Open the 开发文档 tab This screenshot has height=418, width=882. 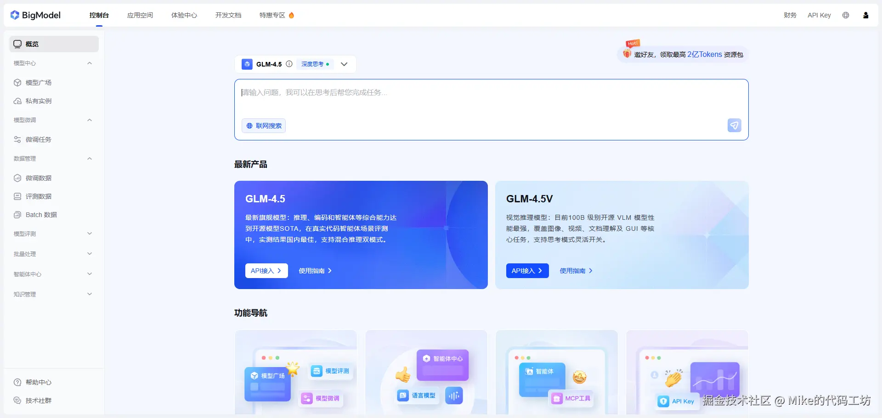(228, 15)
